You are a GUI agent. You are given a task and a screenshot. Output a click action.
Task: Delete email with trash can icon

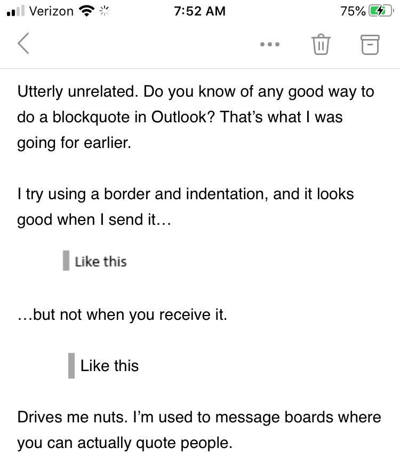point(321,44)
